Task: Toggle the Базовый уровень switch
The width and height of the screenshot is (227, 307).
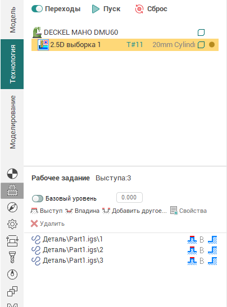Action: [38, 198]
